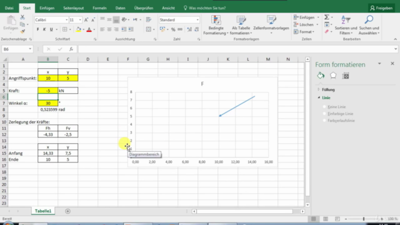
Task: Open the font size dropdown
Action: (x=80, y=20)
